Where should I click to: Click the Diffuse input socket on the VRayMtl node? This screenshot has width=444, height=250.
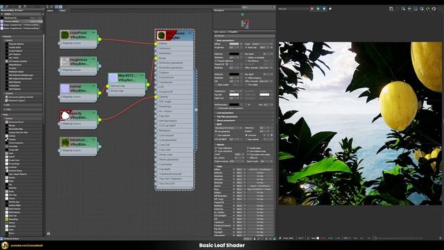click(156, 44)
